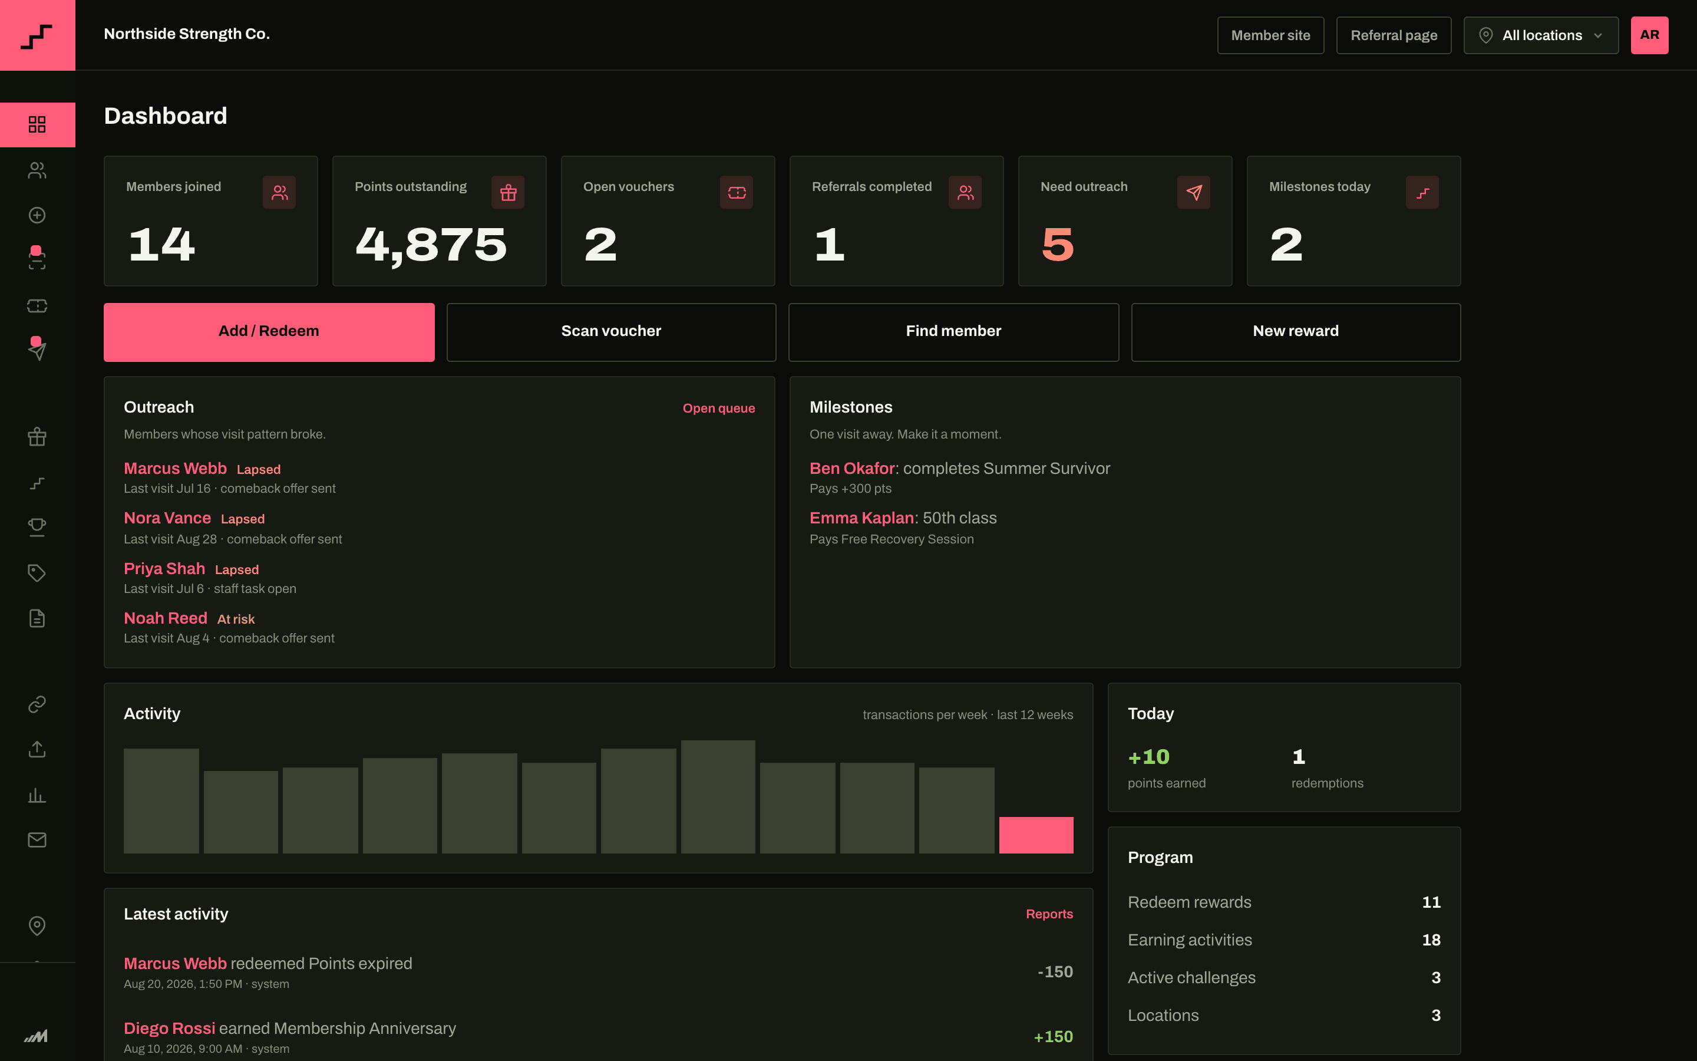Screen dimensions: 1697x1061
Task: Open Ben Okafor in Milestones
Action: point(852,468)
